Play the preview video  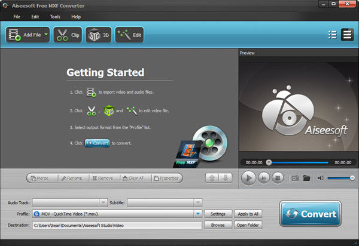248,178
